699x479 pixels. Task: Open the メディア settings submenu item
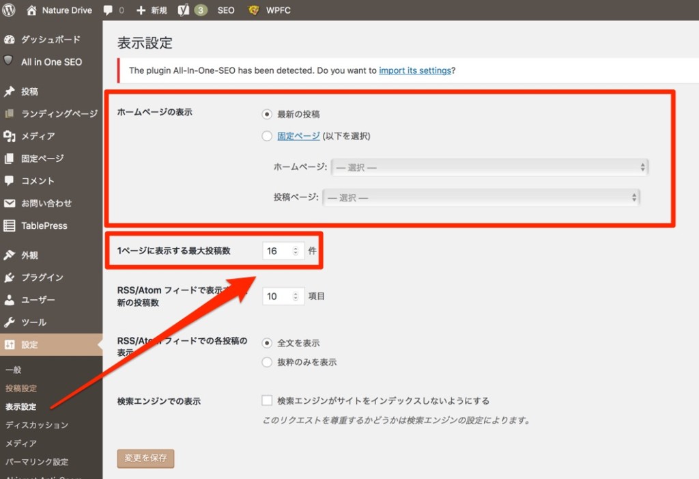[21, 443]
